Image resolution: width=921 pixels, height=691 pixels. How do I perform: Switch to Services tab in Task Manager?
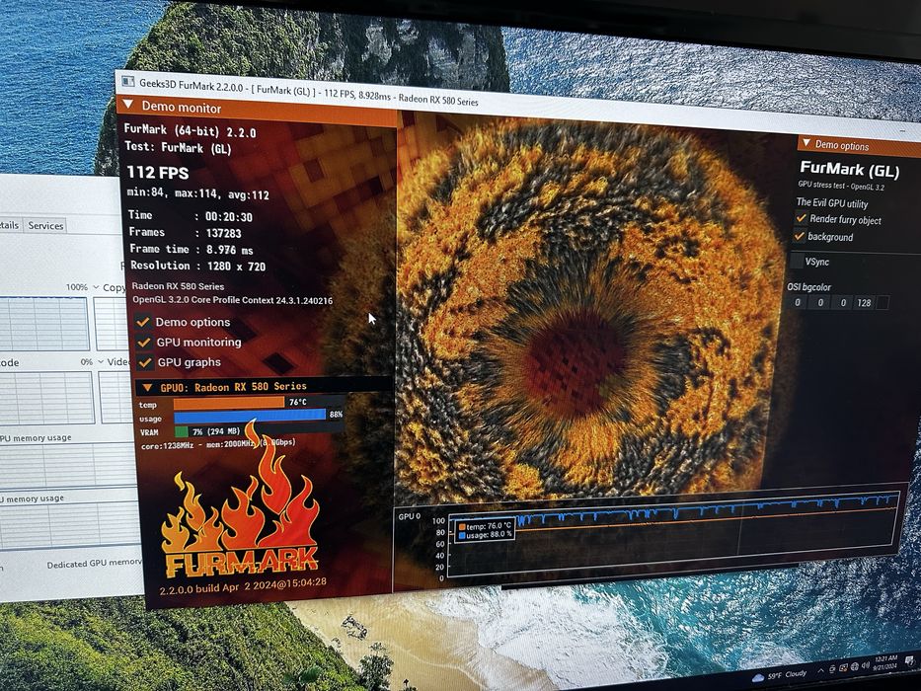pyautogui.click(x=45, y=226)
